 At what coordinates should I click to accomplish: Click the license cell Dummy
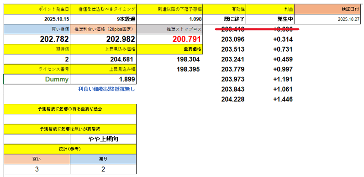click(x=37, y=79)
